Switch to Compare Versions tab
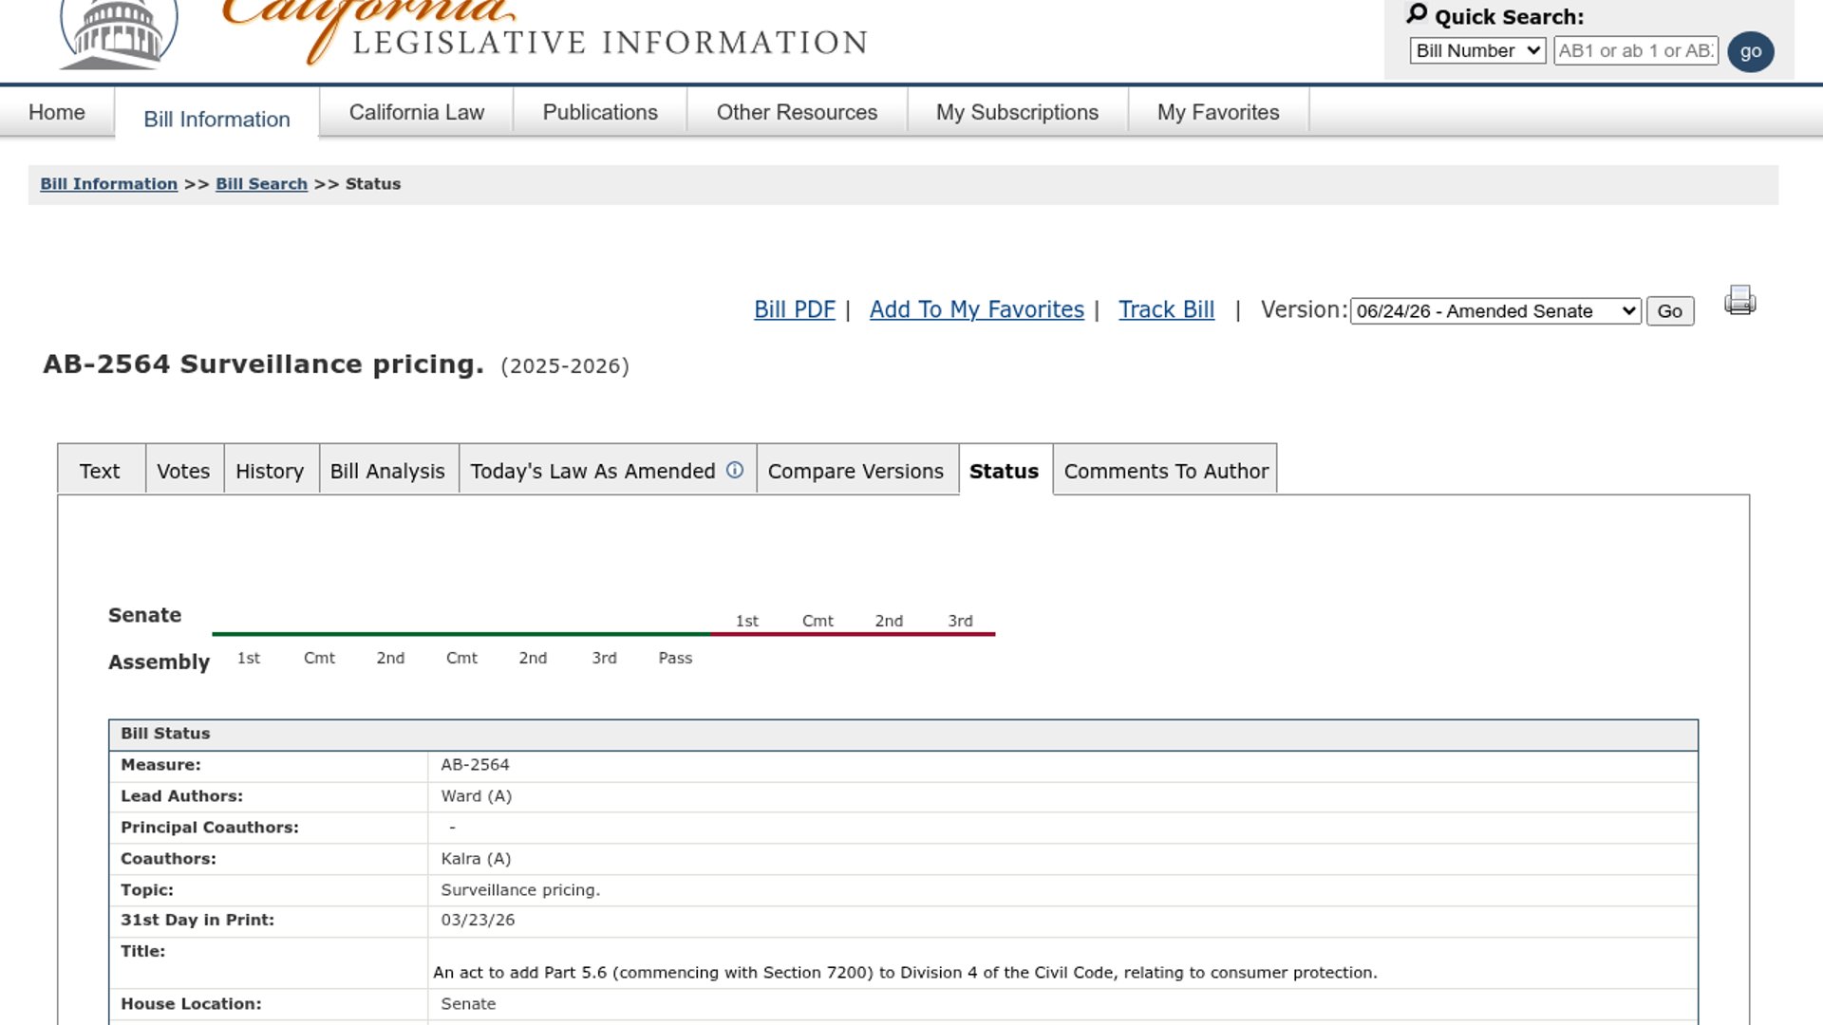Image resolution: width=1823 pixels, height=1025 pixels. [x=855, y=471]
